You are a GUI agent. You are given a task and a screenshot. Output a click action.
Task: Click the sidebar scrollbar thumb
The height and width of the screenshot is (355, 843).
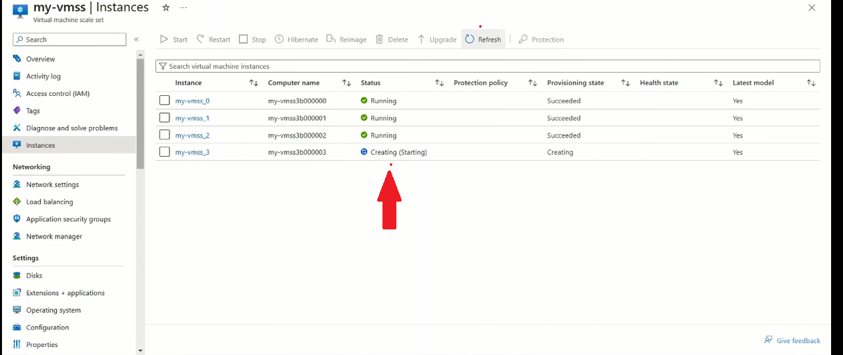(140, 114)
